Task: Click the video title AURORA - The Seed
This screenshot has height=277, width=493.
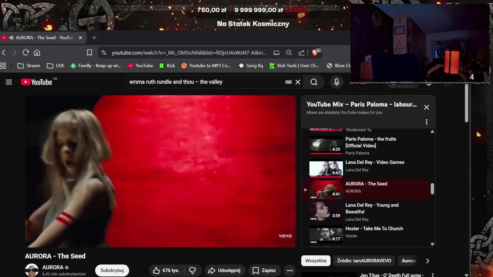Action: 55,256
